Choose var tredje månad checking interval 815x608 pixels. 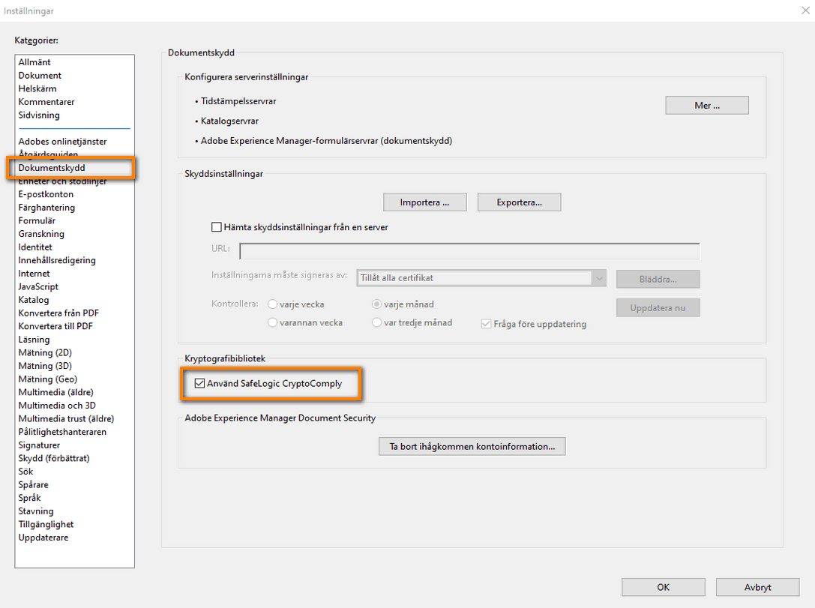(376, 322)
